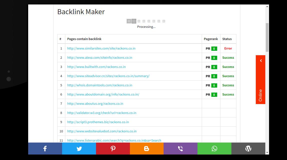Expand the red Online chat panel
Viewport: 287px width, 160px height.
(x=261, y=79)
